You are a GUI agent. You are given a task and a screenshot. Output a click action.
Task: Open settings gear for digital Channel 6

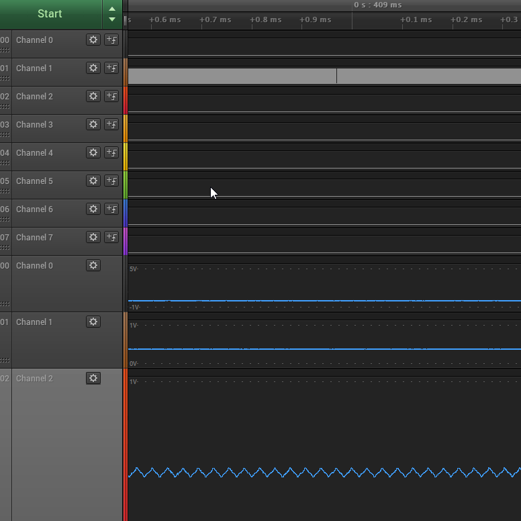(93, 209)
